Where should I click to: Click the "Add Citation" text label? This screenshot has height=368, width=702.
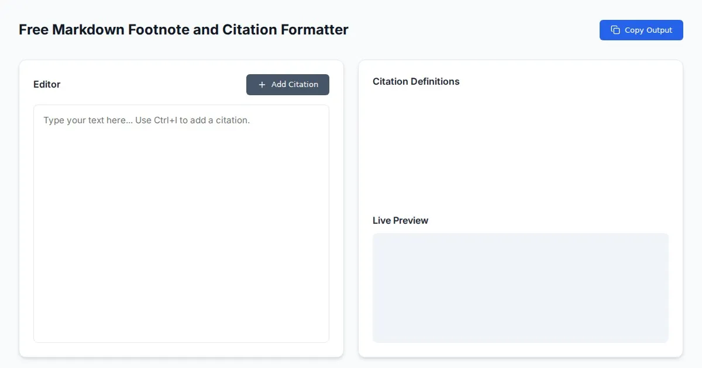point(295,85)
